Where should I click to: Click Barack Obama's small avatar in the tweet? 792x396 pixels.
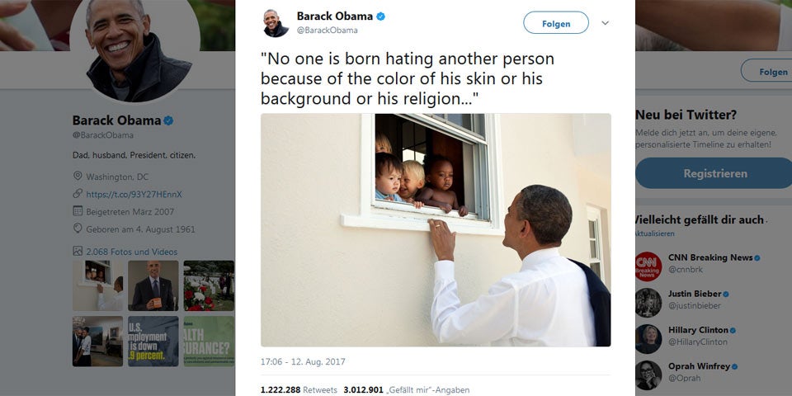click(x=276, y=23)
